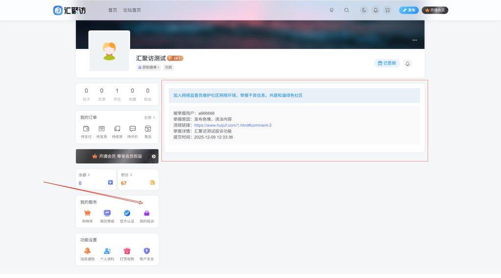Image resolution: width=501 pixels, height=278 pixels.
Task: Open the 评论 count stat
Action: point(117,94)
